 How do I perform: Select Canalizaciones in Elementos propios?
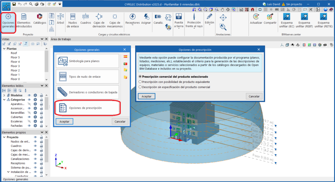[x=20, y=159]
